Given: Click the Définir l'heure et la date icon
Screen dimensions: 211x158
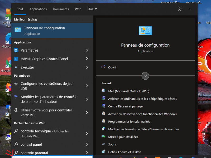Looking at the screenshot, I should tap(103, 151).
